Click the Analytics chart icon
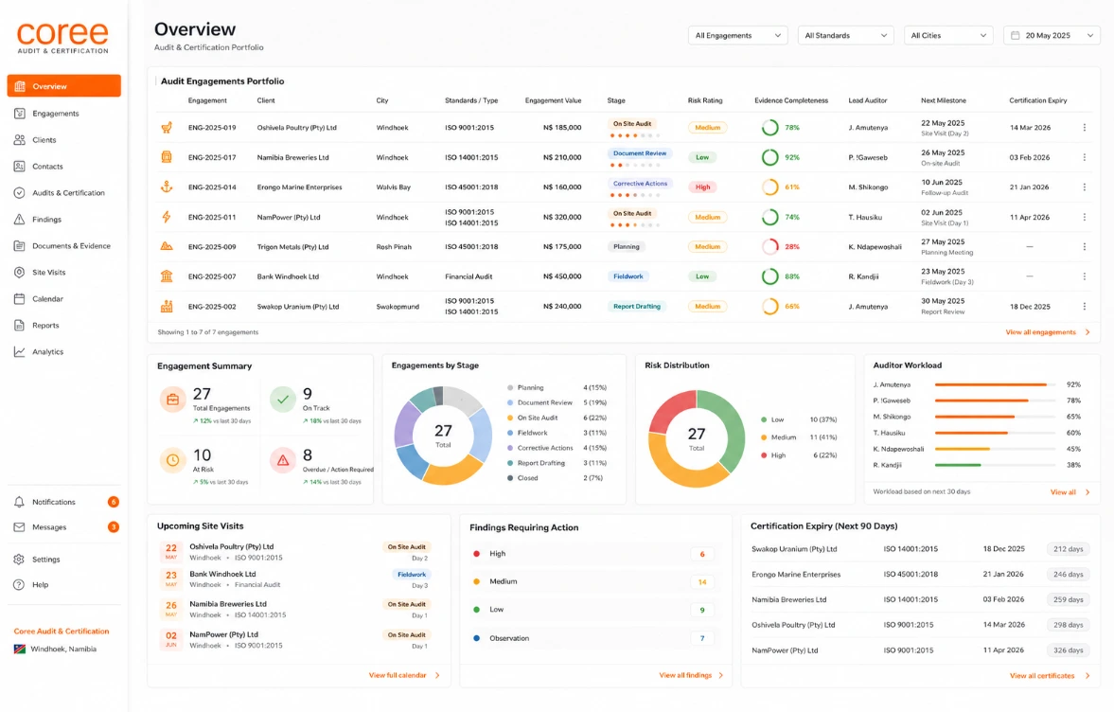Image resolution: width=1114 pixels, height=712 pixels. point(19,351)
